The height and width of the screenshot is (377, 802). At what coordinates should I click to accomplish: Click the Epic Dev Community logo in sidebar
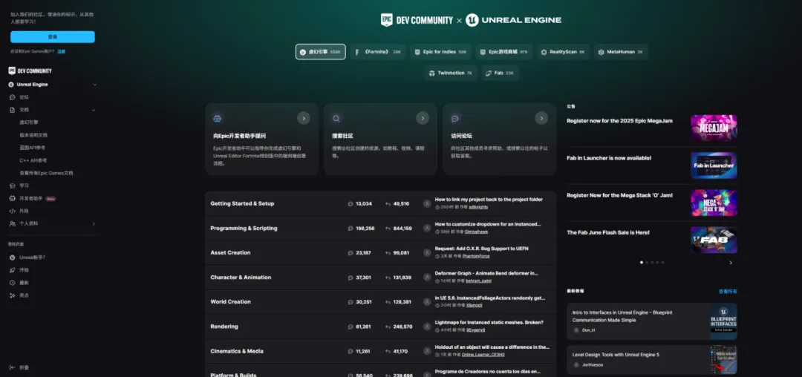[x=30, y=71]
